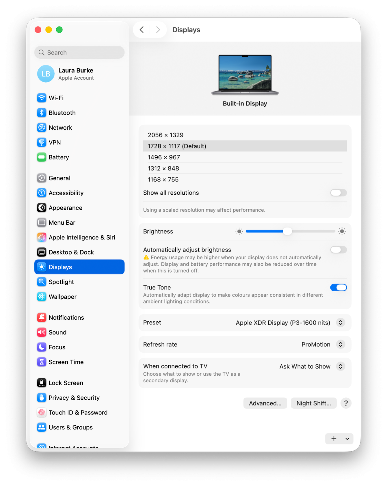Viewport: 387px width, 486px height.
Task: Open the Sound speaker icon
Action: coord(42,332)
